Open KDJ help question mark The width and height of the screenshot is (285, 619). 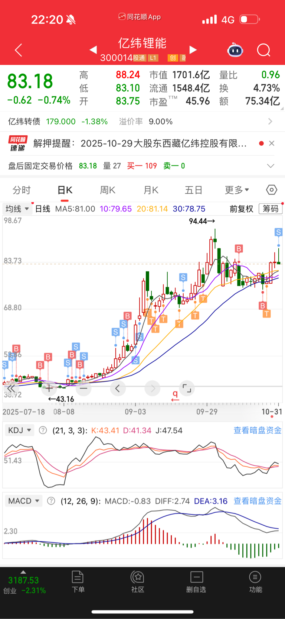(x=43, y=430)
